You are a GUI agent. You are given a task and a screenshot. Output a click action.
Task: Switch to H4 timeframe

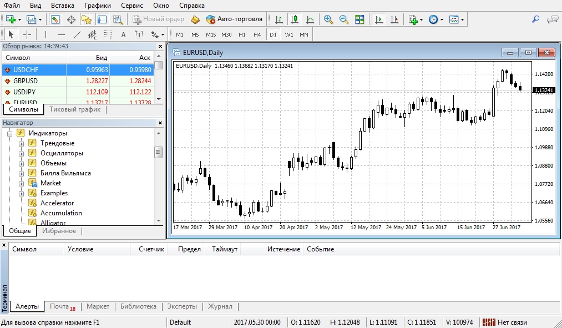click(257, 35)
